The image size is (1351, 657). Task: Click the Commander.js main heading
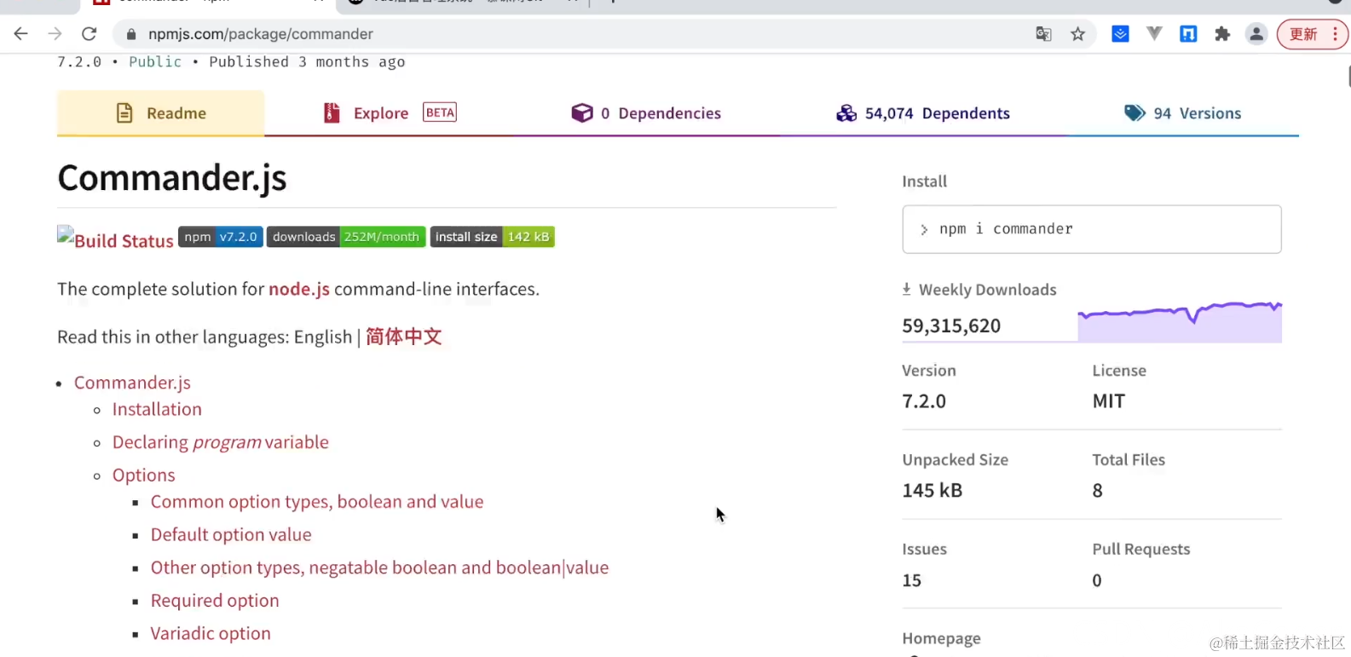coord(172,178)
